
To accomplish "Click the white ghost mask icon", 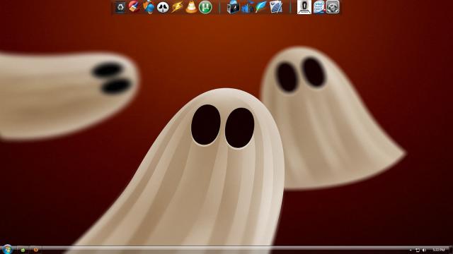I will coord(163,7).
